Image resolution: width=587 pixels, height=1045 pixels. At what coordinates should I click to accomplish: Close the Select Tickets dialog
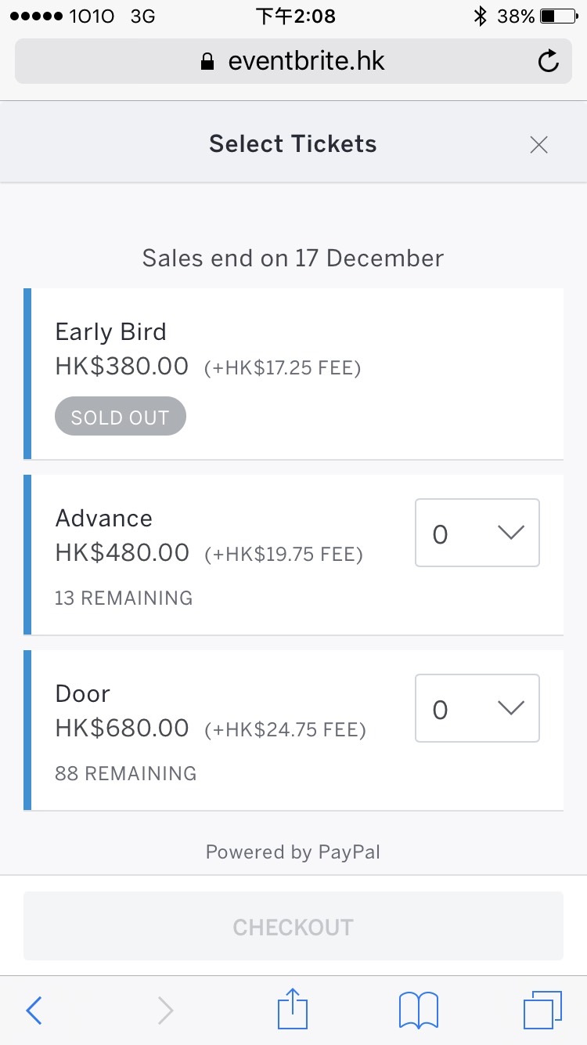(538, 145)
